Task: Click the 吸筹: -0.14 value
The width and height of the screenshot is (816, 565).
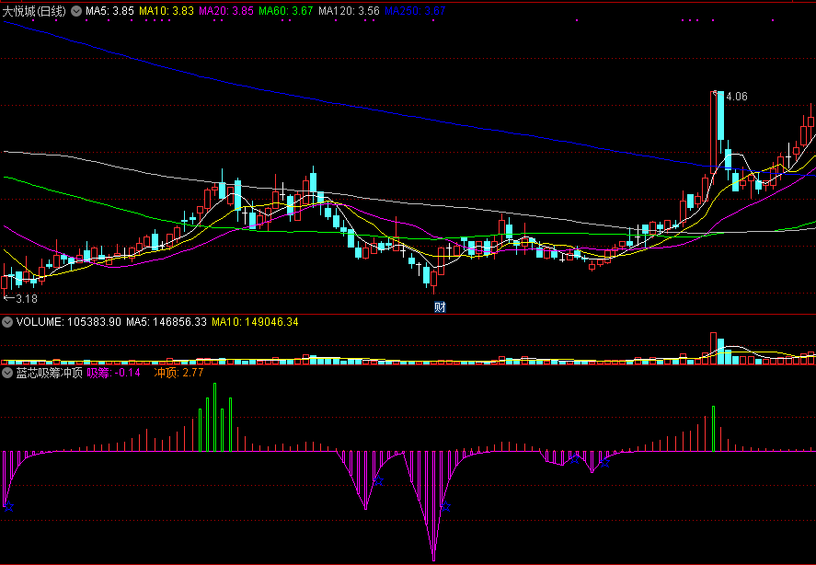Action: (113, 373)
